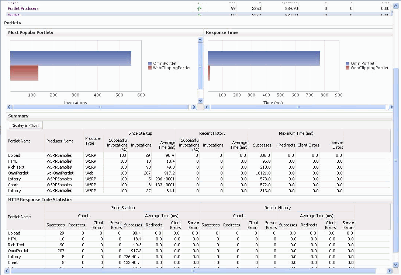Screen dimensions: 401x275
Task: Select the wc-OmniPortlet producer cell in Summary
Action: point(60,173)
